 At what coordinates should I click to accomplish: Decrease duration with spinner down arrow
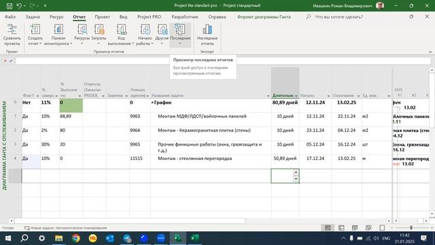296,179
